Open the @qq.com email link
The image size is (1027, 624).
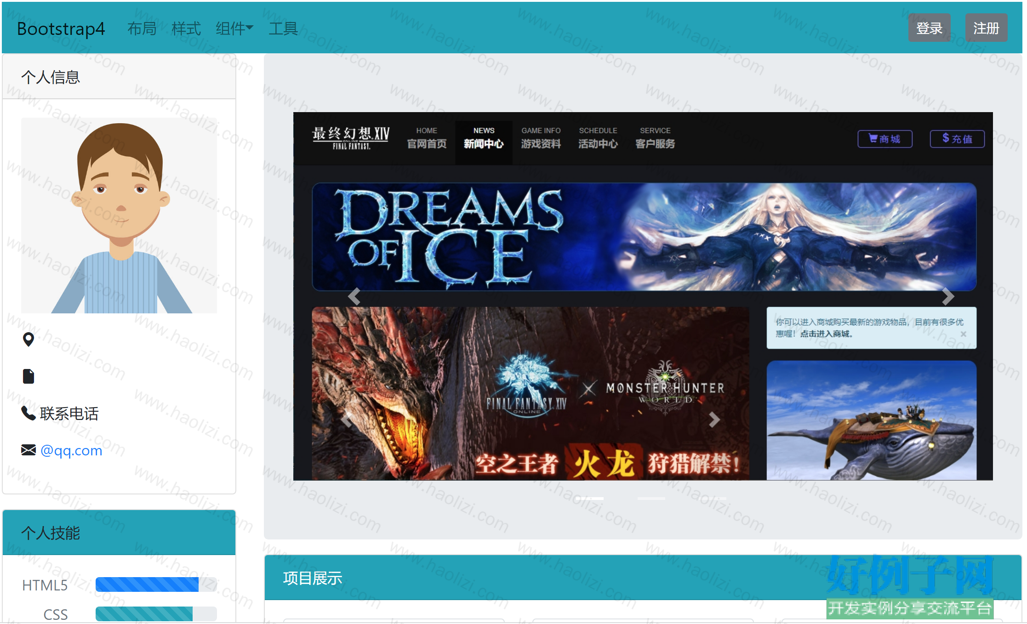pyautogui.click(x=71, y=450)
